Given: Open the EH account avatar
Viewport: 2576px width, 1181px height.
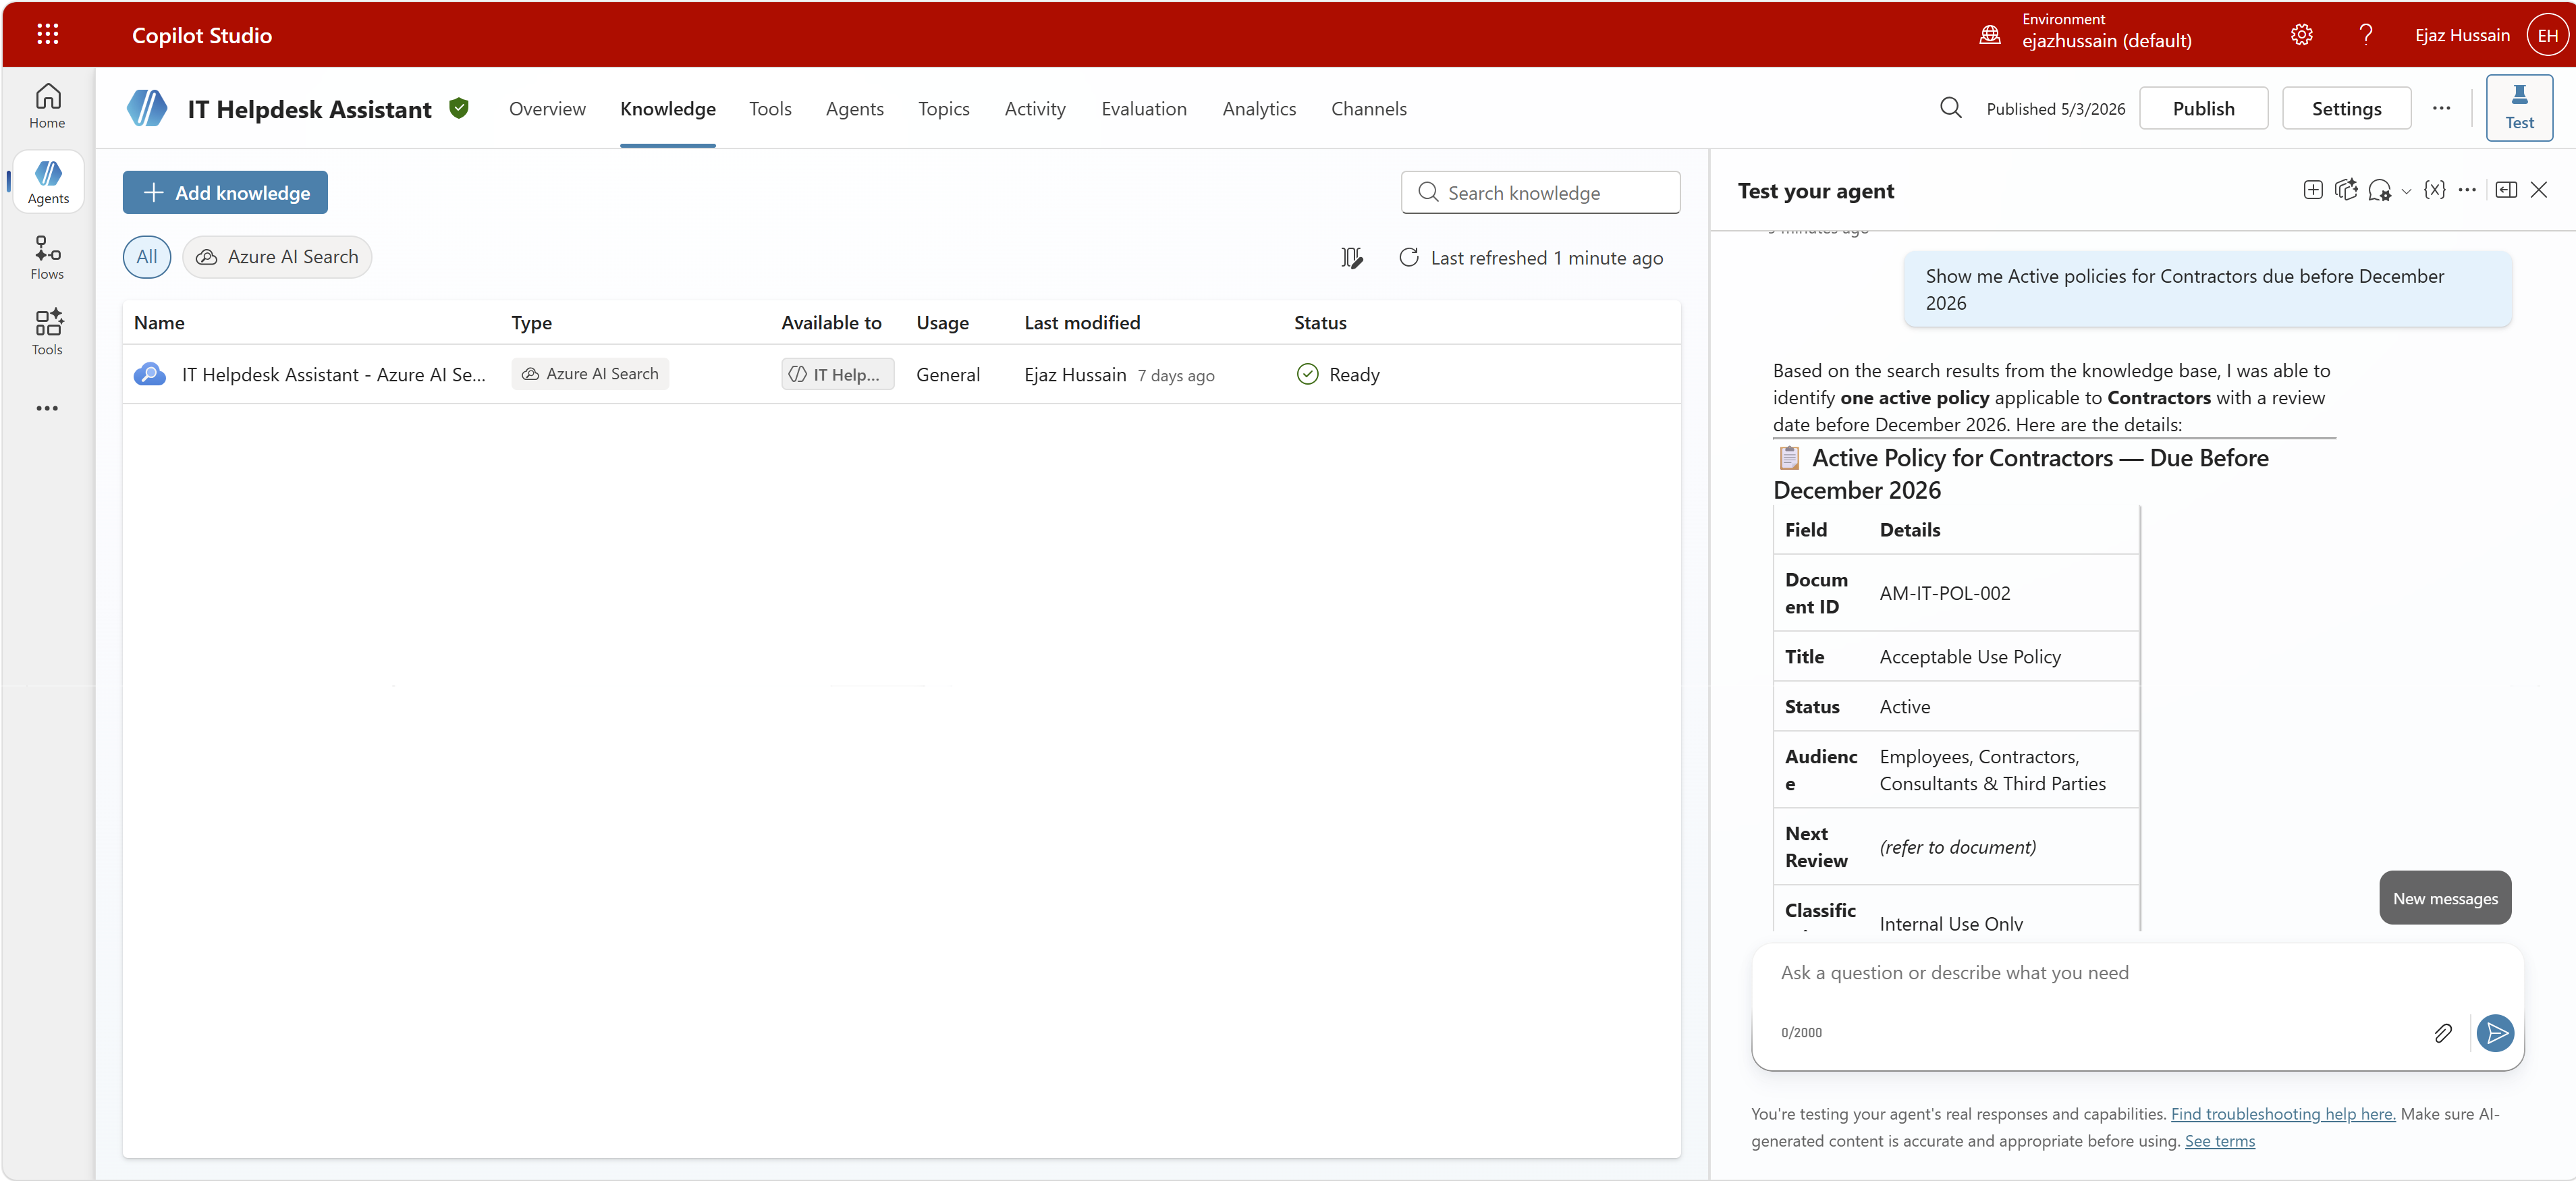Looking at the screenshot, I should coord(2547,35).
